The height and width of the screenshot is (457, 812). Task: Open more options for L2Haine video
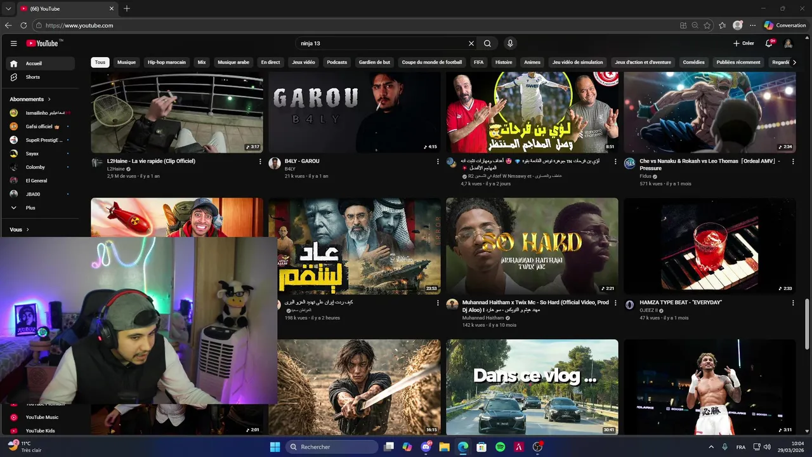pyautogui.click(x=260, y=161)
